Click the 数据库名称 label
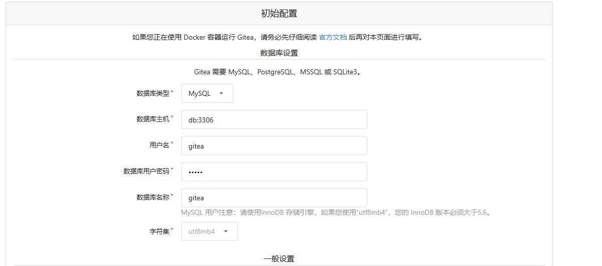The width and height of the screenshot is (602, 266). click(153, 197)
